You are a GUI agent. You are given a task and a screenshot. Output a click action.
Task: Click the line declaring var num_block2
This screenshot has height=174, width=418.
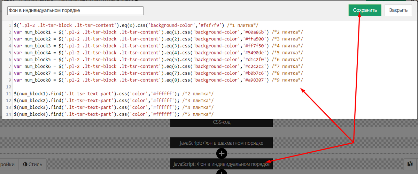point(158,39)
